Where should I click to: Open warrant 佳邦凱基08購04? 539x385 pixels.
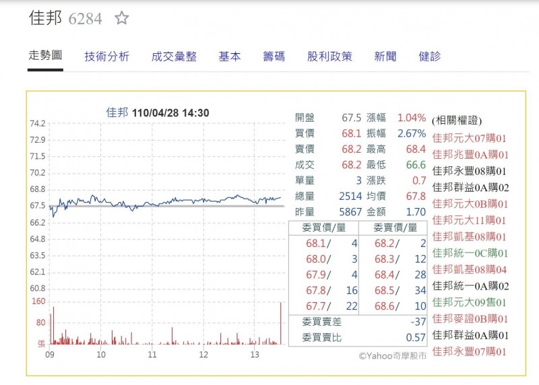click(469, 270)
